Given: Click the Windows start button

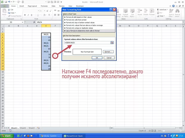Looking at the screenshot, I should pyautogui.click(x=7, y=136).
